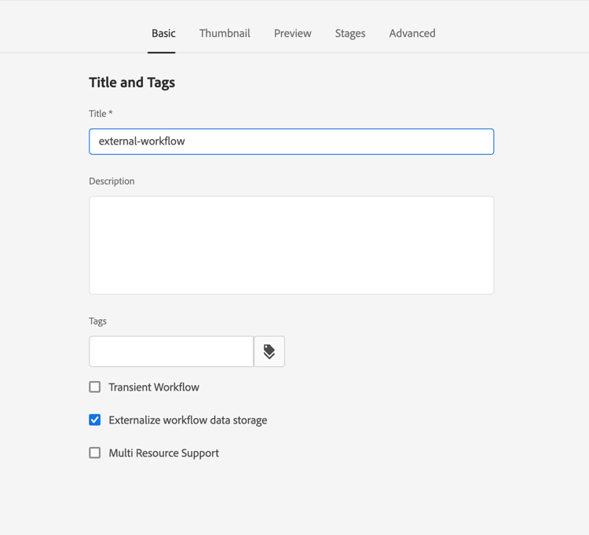Click the 'Title *' field label
This screenshot has height=535, width=589.
[x=101, y=114]
